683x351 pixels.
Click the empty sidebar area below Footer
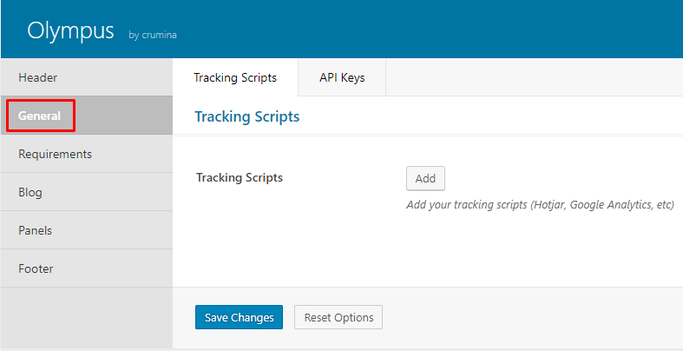pyautogui.click(x=86, y=317)
